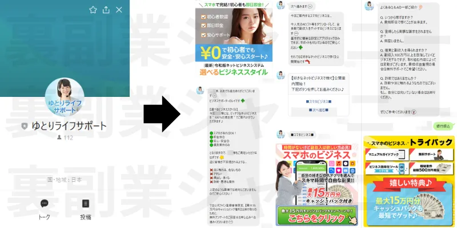Select the small ■スマホビジネス■ message bubble
The height and width of the screenshot is (228, 457).
[303, 135]
